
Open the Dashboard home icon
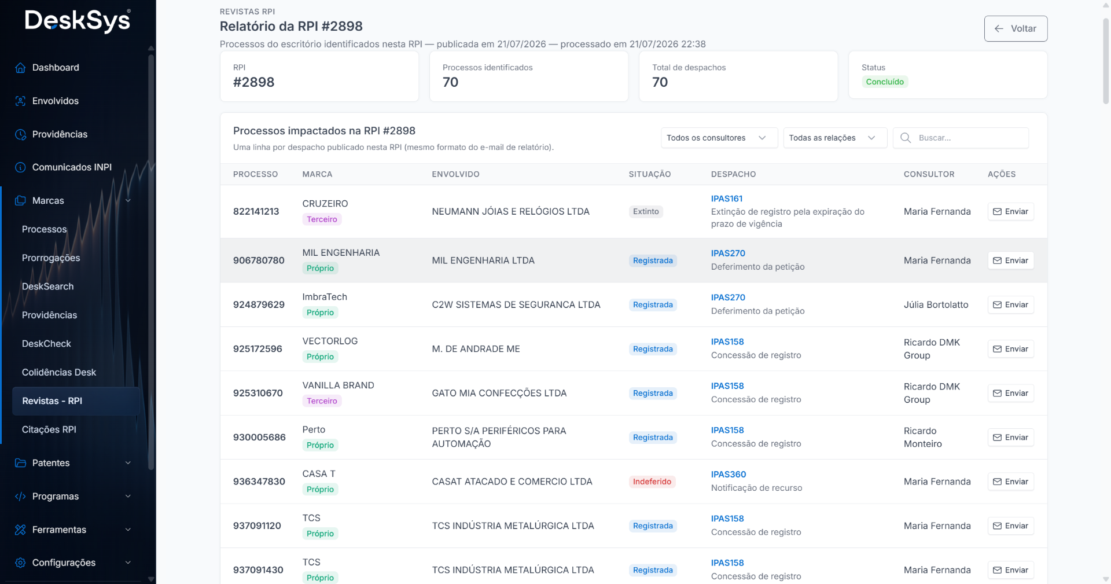coord(20,68)
